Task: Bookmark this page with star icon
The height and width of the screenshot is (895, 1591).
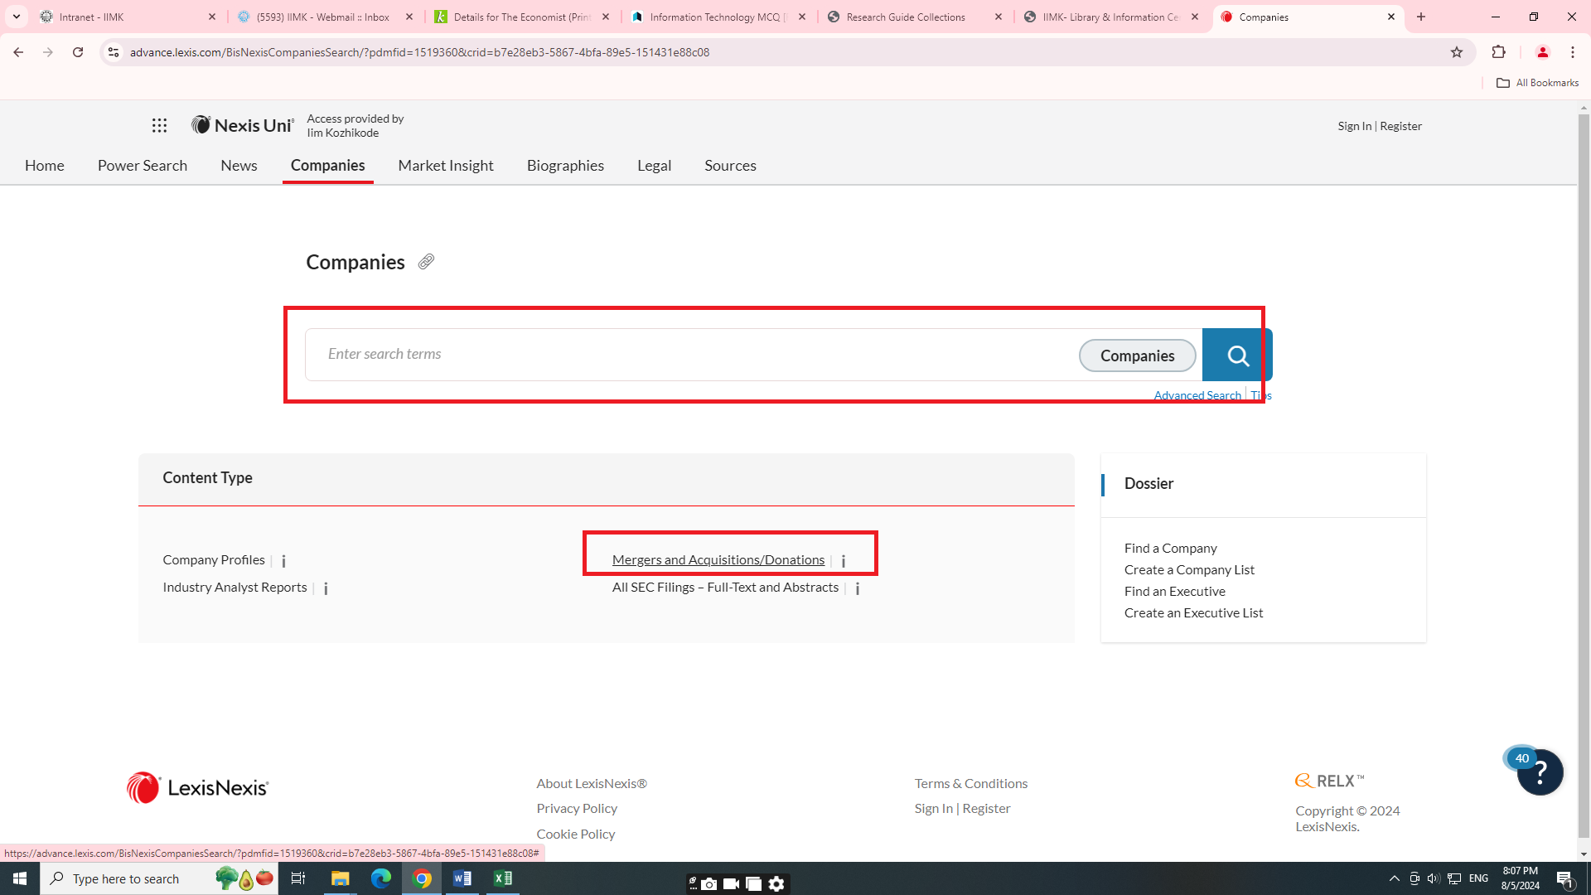Action: [1457, 52]
